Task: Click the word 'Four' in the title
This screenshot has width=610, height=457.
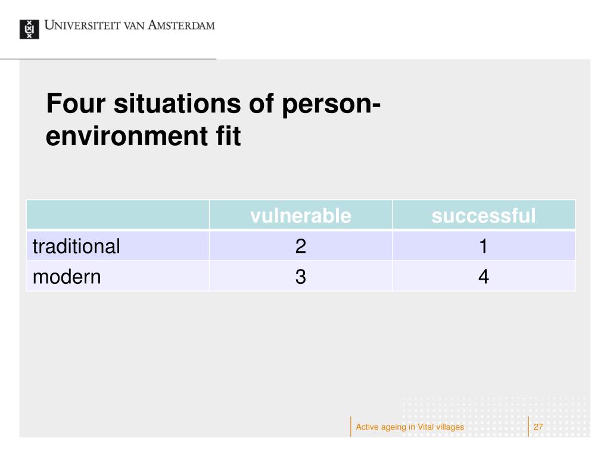Action: 76,104
